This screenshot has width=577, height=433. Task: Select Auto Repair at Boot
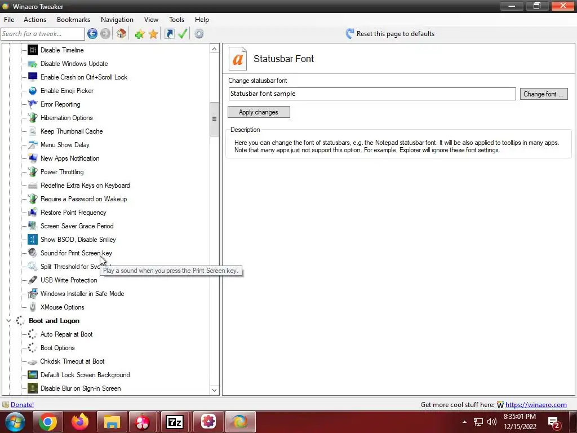coord(66,334)
